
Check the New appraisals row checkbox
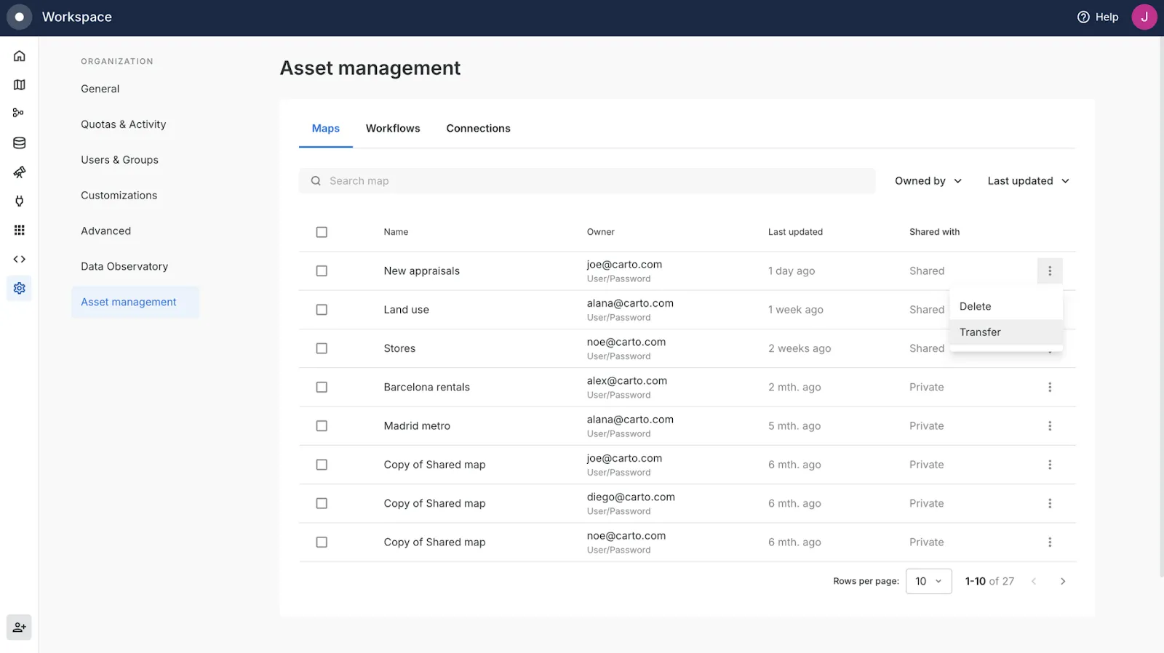click(x=322, y=271)
